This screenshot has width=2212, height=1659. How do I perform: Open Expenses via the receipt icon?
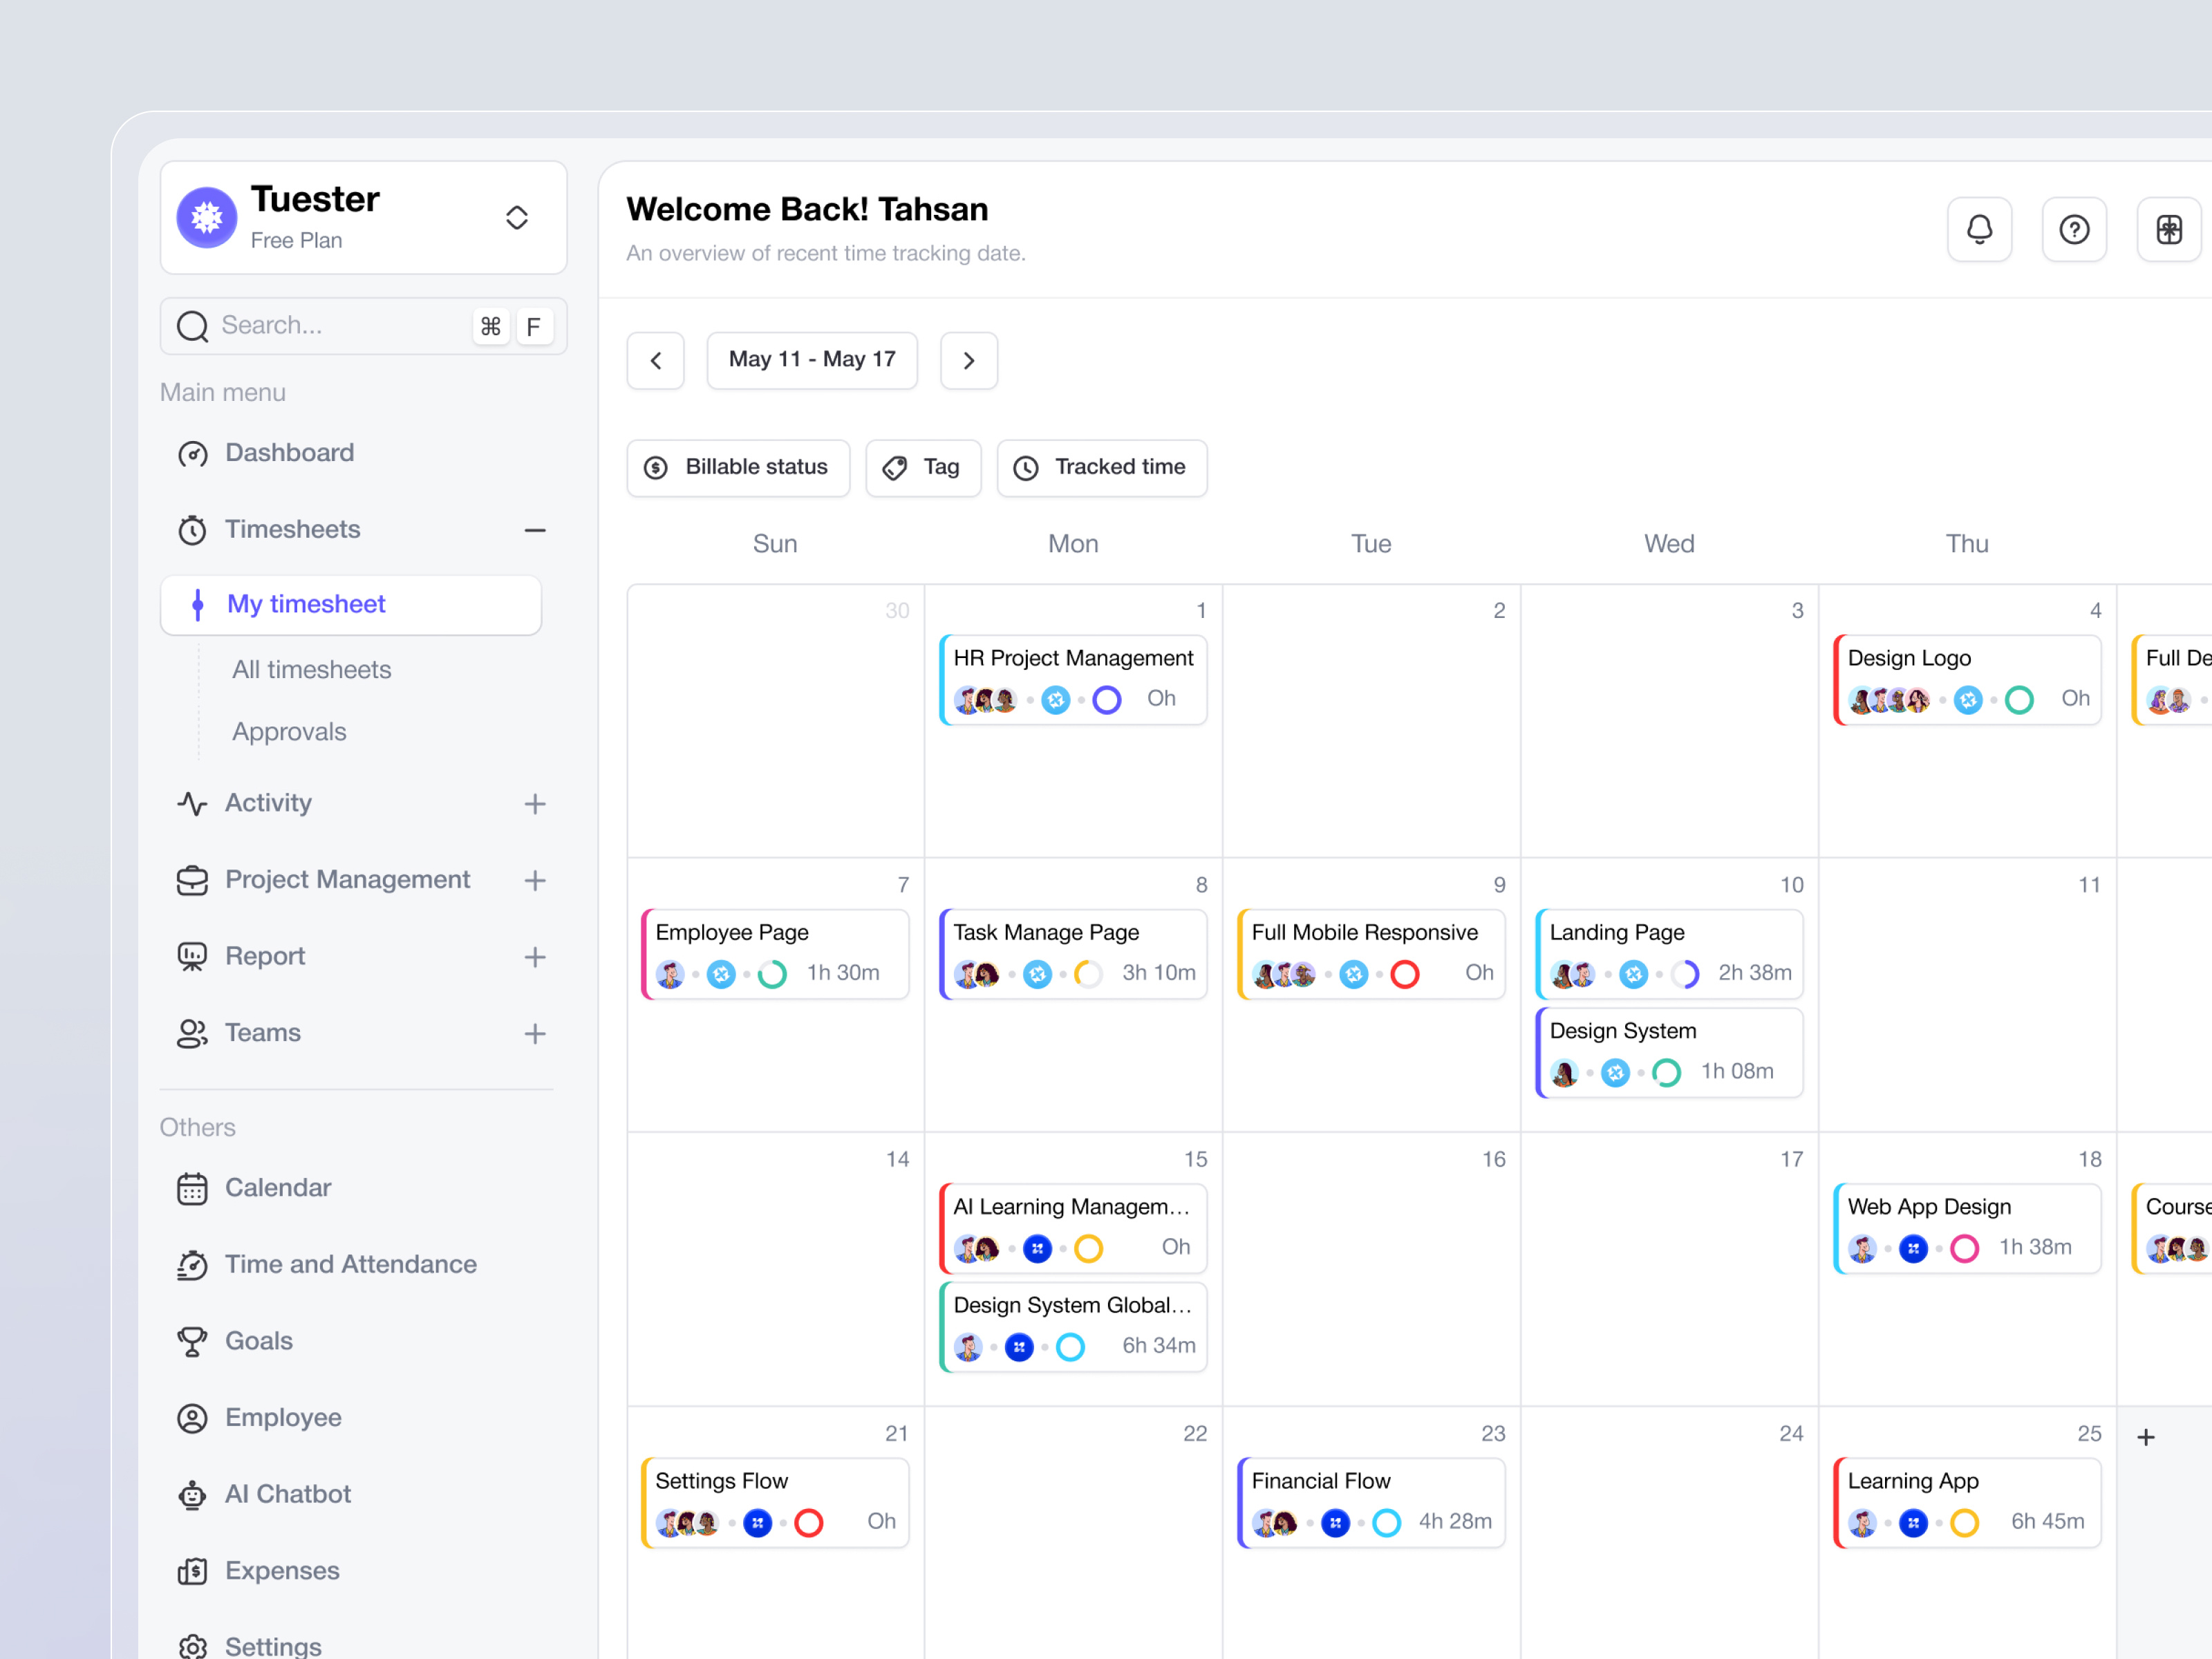192,1570
